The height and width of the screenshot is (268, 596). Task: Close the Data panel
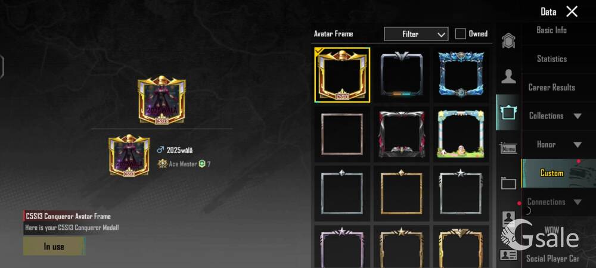[572, 12]
